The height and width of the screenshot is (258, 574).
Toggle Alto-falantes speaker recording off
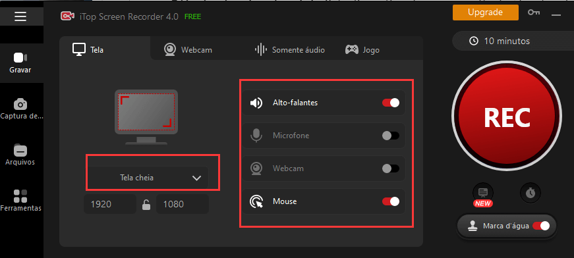pyautogui.click(x=391, y=103)
